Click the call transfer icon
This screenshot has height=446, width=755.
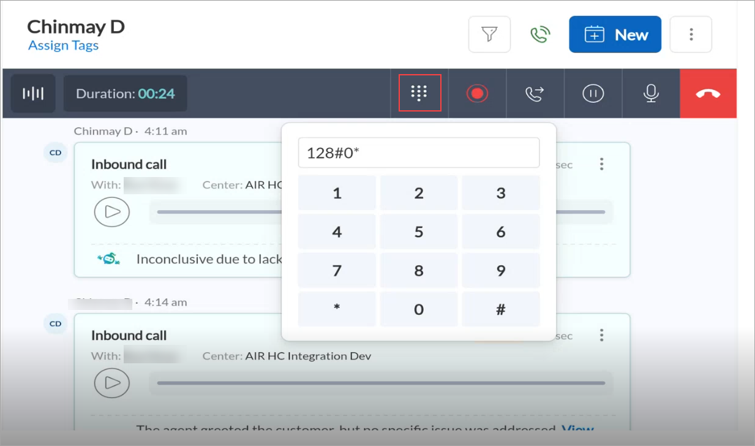click(535, 94)
